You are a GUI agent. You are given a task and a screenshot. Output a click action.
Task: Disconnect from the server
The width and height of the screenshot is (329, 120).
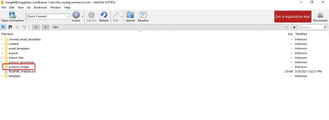pyautogui.click(x=320, y=16)
